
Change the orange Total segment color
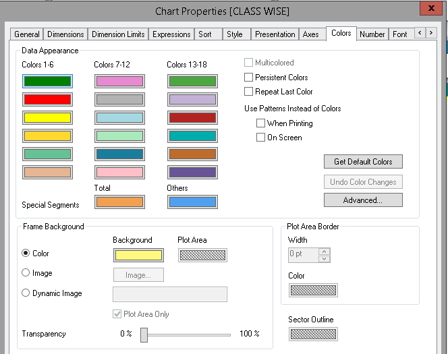pyautogui.click(x=119, y=202)
